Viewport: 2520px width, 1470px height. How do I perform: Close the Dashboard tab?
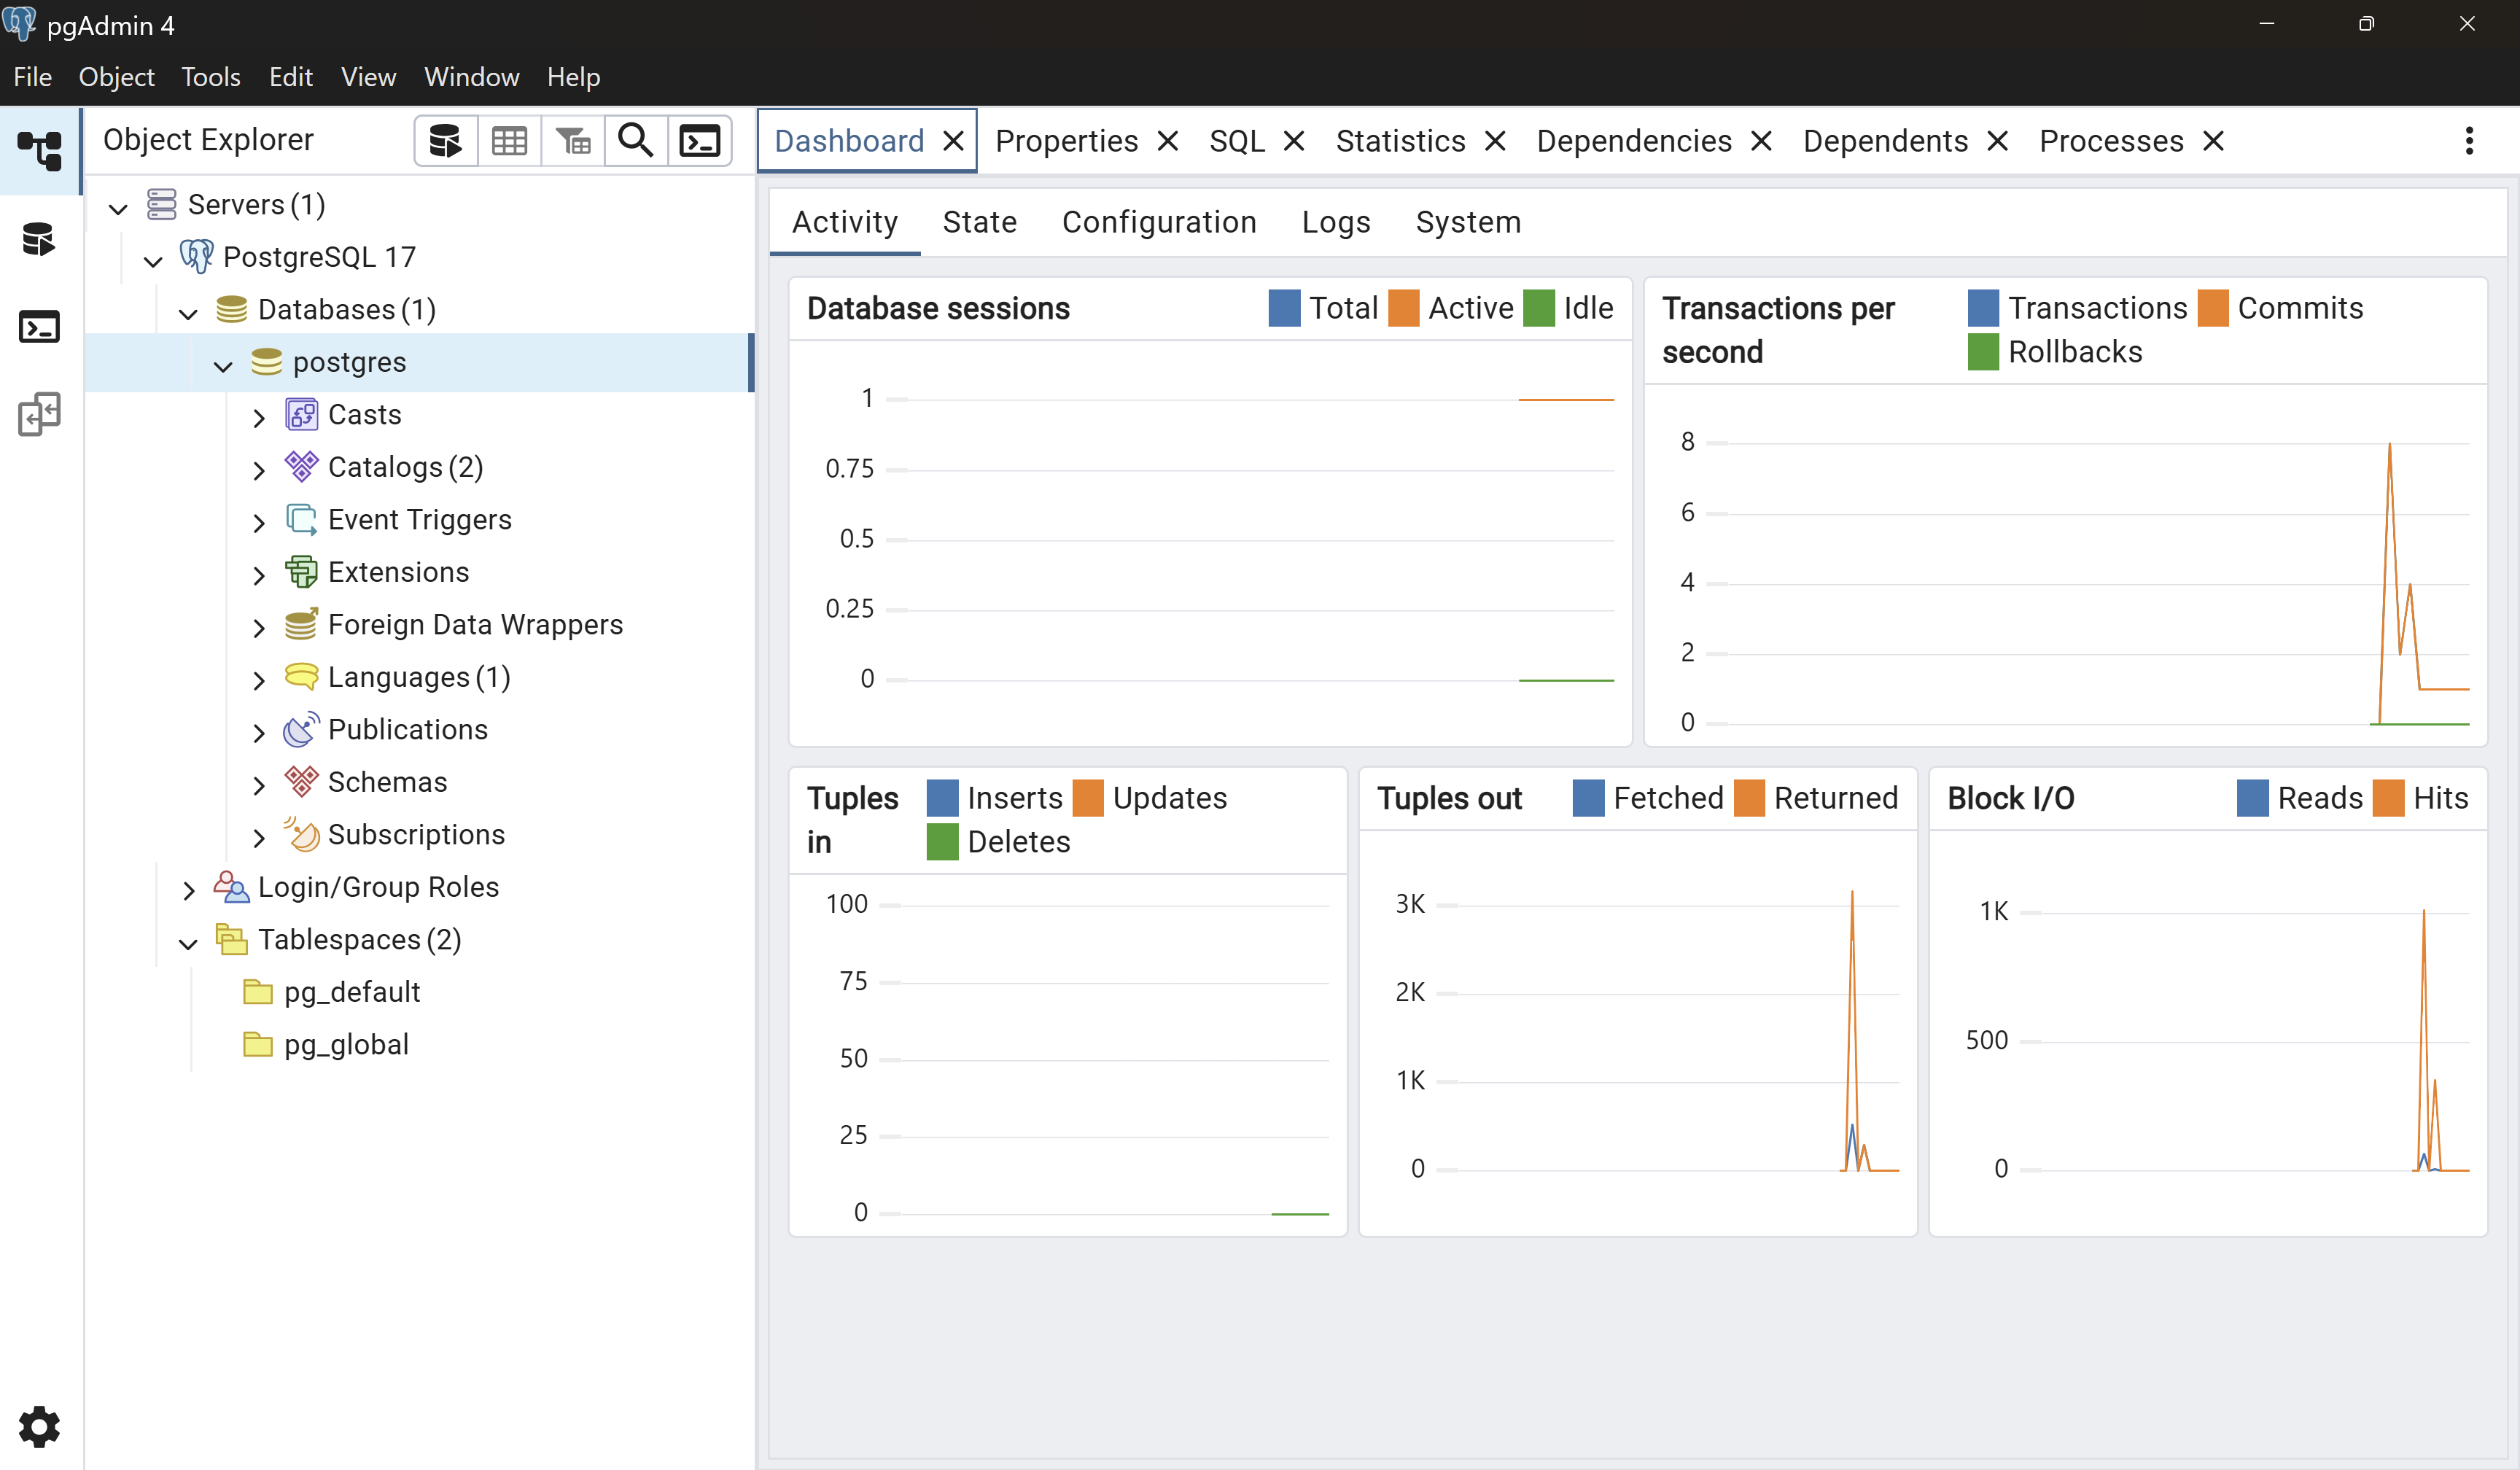click(x=954, y=141)
